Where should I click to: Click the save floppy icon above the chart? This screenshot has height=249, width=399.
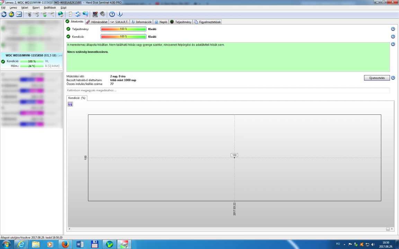pyautogui.click(x=70, y=104)
